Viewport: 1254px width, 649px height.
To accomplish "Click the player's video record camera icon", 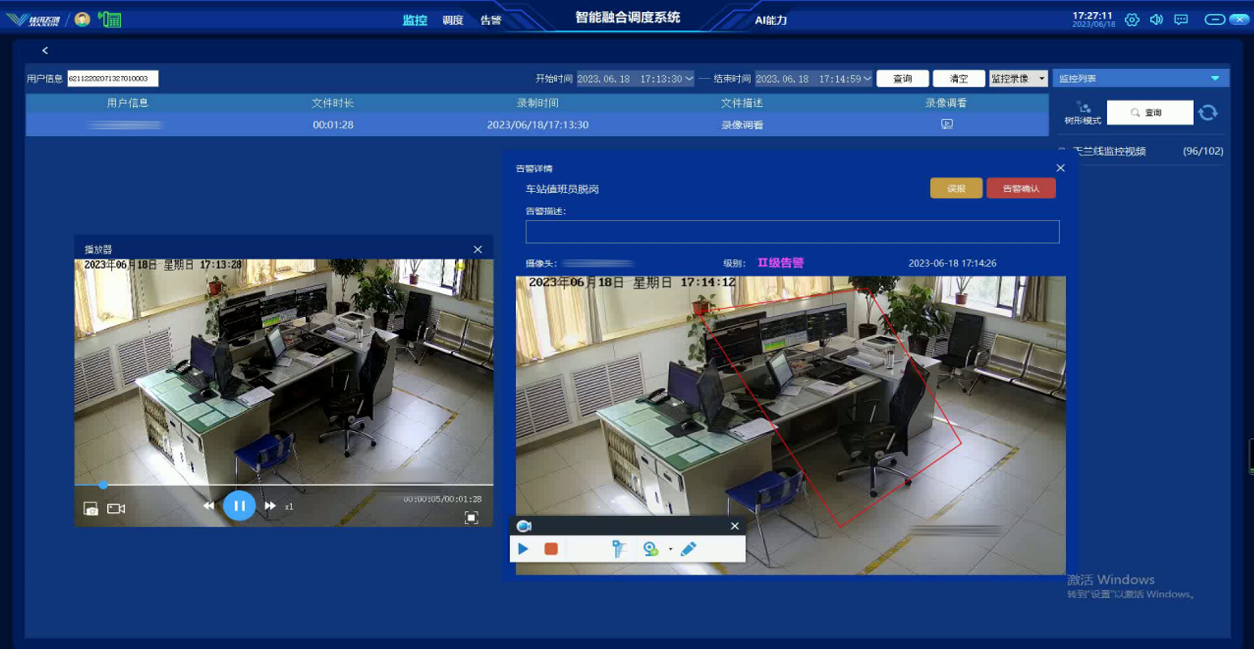I will 116,509.
